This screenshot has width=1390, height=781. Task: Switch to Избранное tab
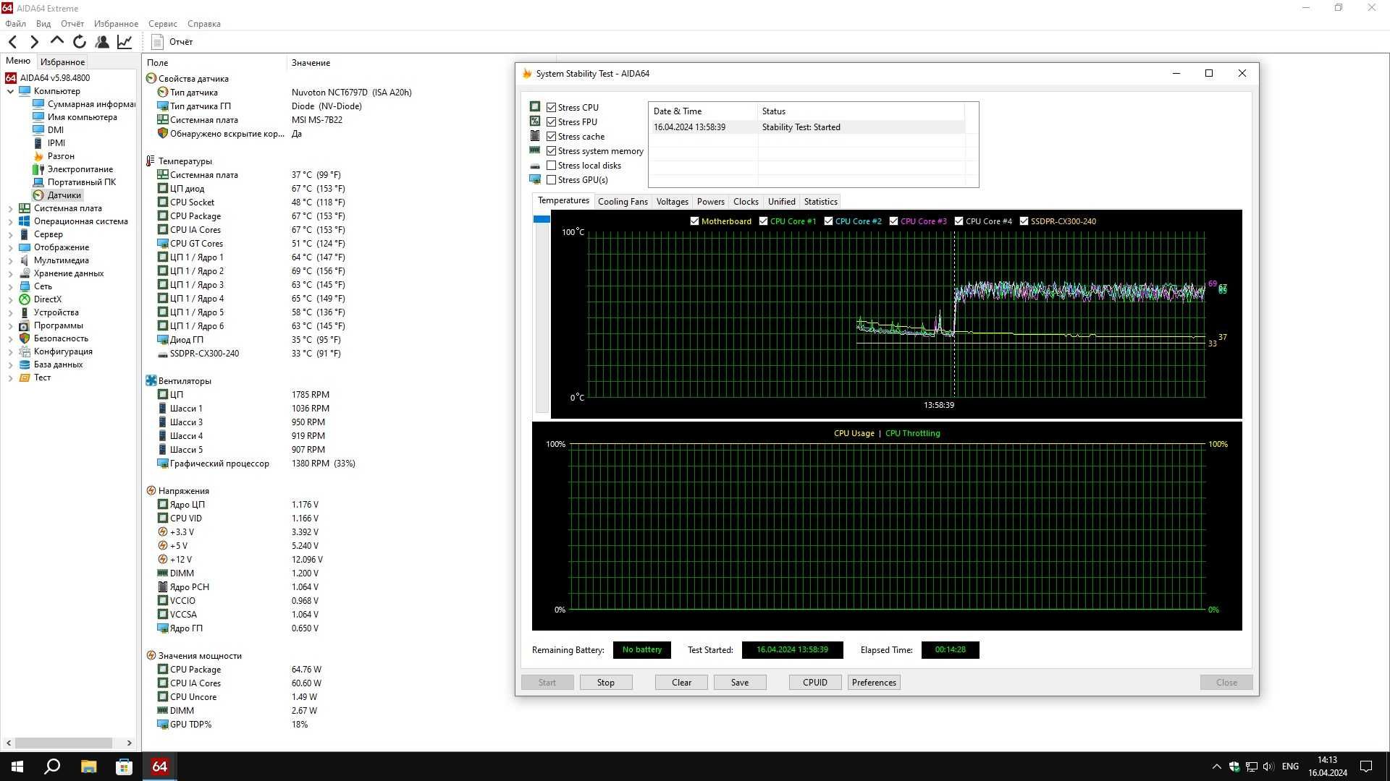[62, 62]
